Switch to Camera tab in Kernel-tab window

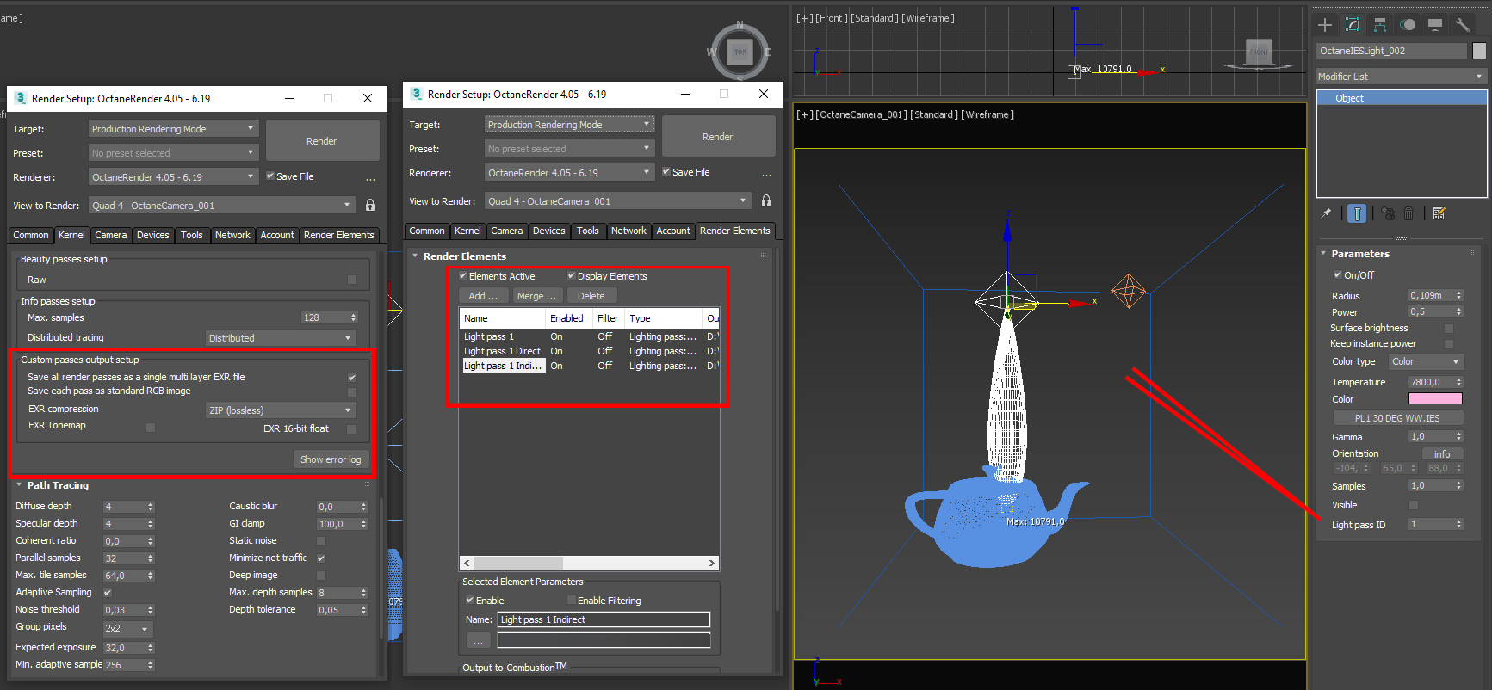[x=111, y=235]
